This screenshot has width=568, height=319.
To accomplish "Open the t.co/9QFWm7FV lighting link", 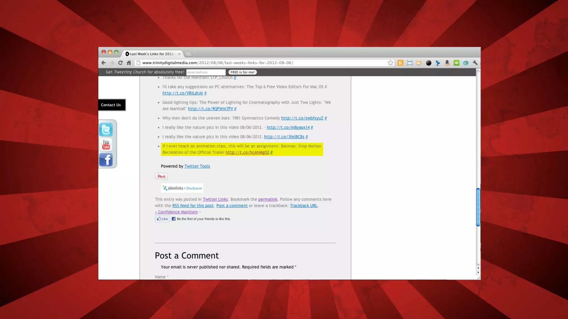I will (211, 109).
